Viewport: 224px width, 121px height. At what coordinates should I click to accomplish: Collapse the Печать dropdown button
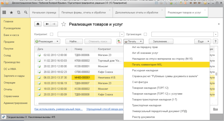[x=133, y=41]
